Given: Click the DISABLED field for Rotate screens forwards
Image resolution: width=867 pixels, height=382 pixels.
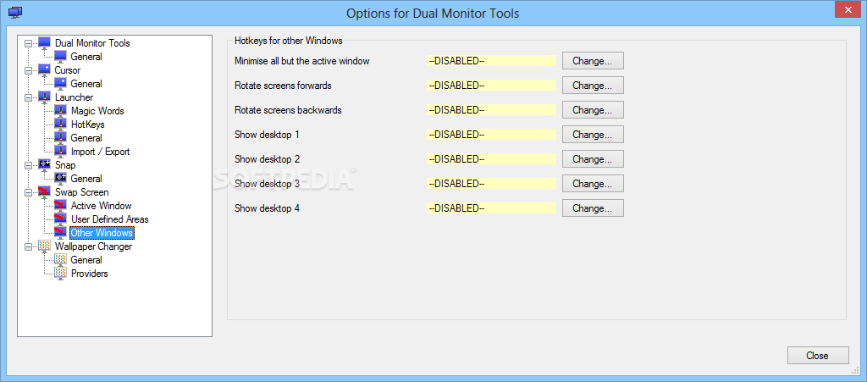Looking at the screenshot, I should coord(492,86).
